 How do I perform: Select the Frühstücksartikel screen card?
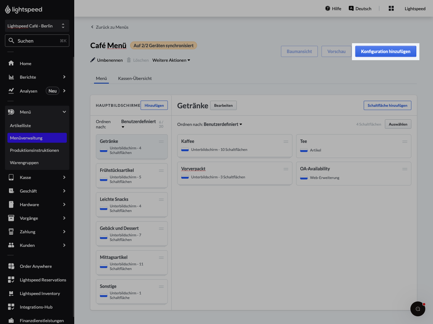[x=132, y=176]
